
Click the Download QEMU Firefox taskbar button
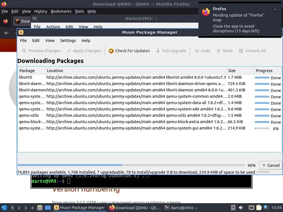135,208
